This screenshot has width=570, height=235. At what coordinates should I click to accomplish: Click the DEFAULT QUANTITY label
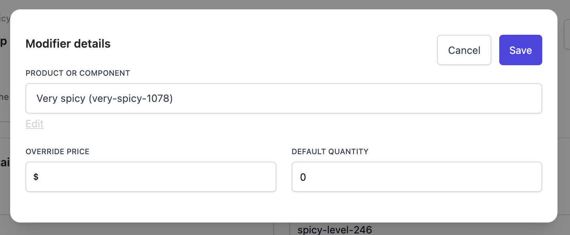click(330, 151)
